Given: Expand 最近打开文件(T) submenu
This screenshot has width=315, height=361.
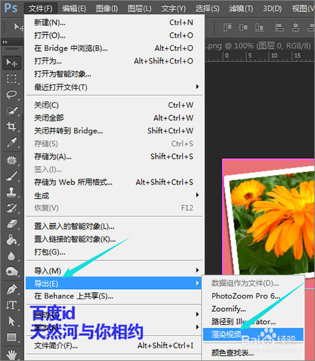Looking at the screenshot, I should click(x=114, y=87).
